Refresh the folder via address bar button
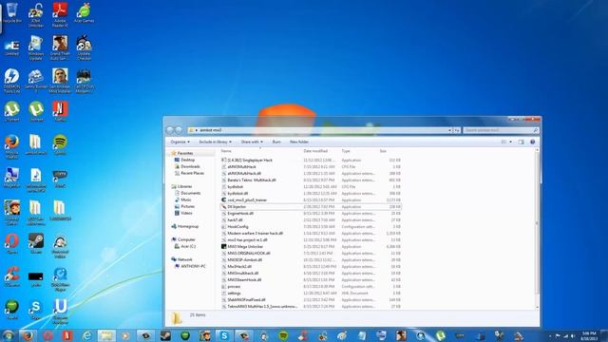Viewport: 608px width, 342px height. click(457, 130)
